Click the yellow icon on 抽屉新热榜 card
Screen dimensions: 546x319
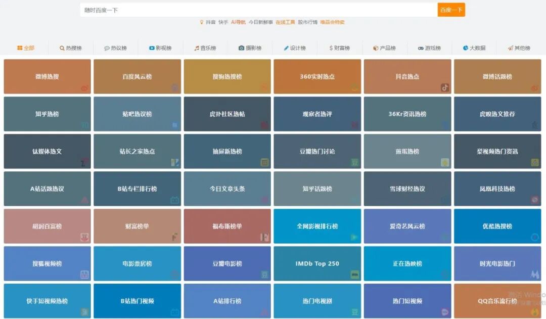coord(264,162)
